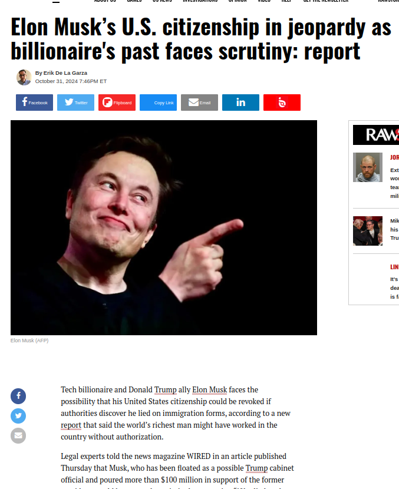Share on LinkedIn button
Image resolution: width=399 pixels, height=489 pixels.
[240, 103]
